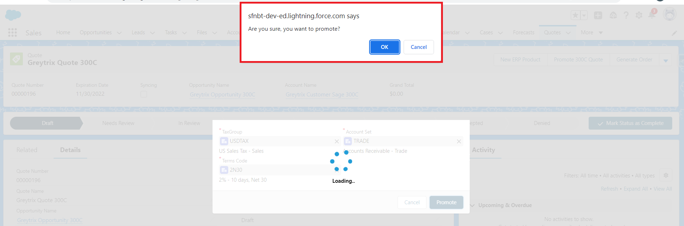The image size is (684, 226).
Task: Expand the Leads tab chevron
Action: coord(153,33)
